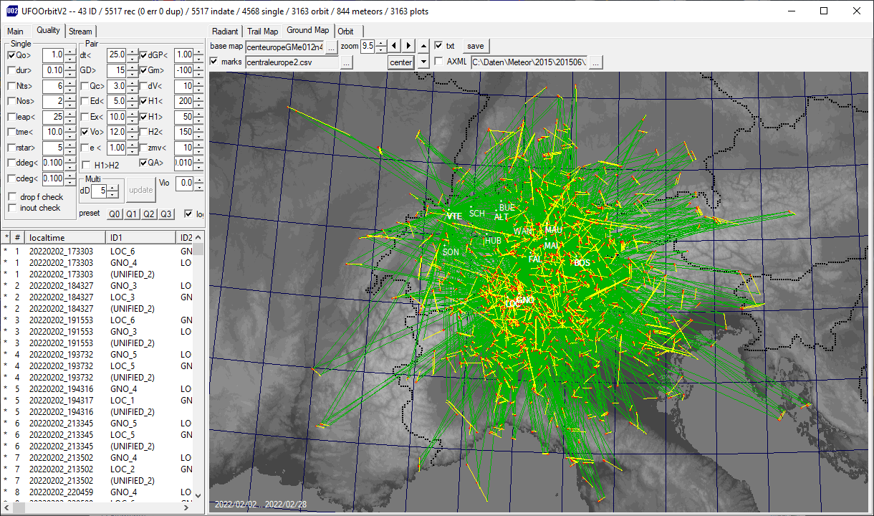Viewport: 874px width, 516px height.
Task: Increase zoom value with spinner up arrow
Action: point(380,43)
